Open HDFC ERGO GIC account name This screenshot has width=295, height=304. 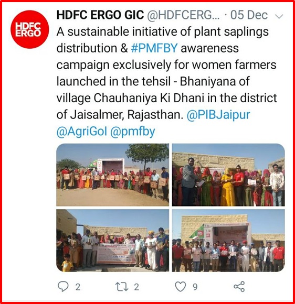(100, 15)
